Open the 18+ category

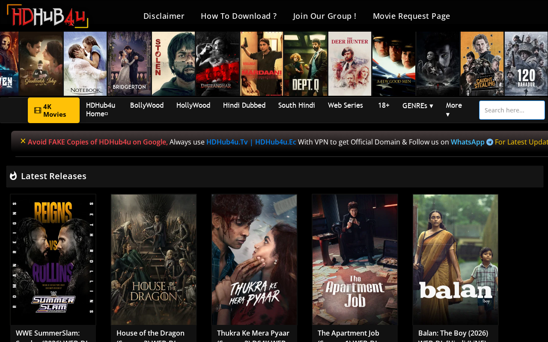tap(384, 105)
